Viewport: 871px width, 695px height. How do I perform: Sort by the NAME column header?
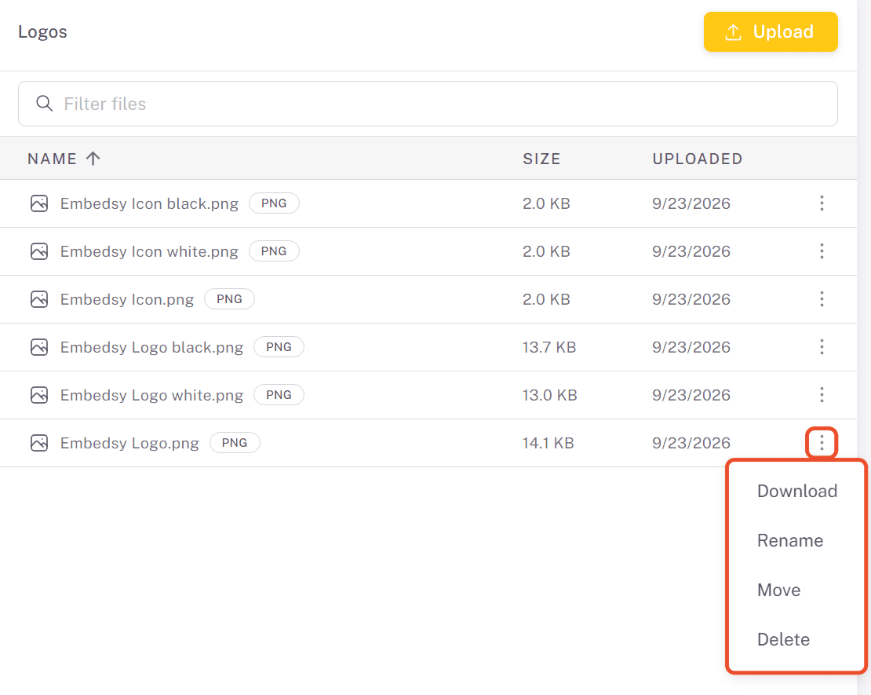pos(53,159)
